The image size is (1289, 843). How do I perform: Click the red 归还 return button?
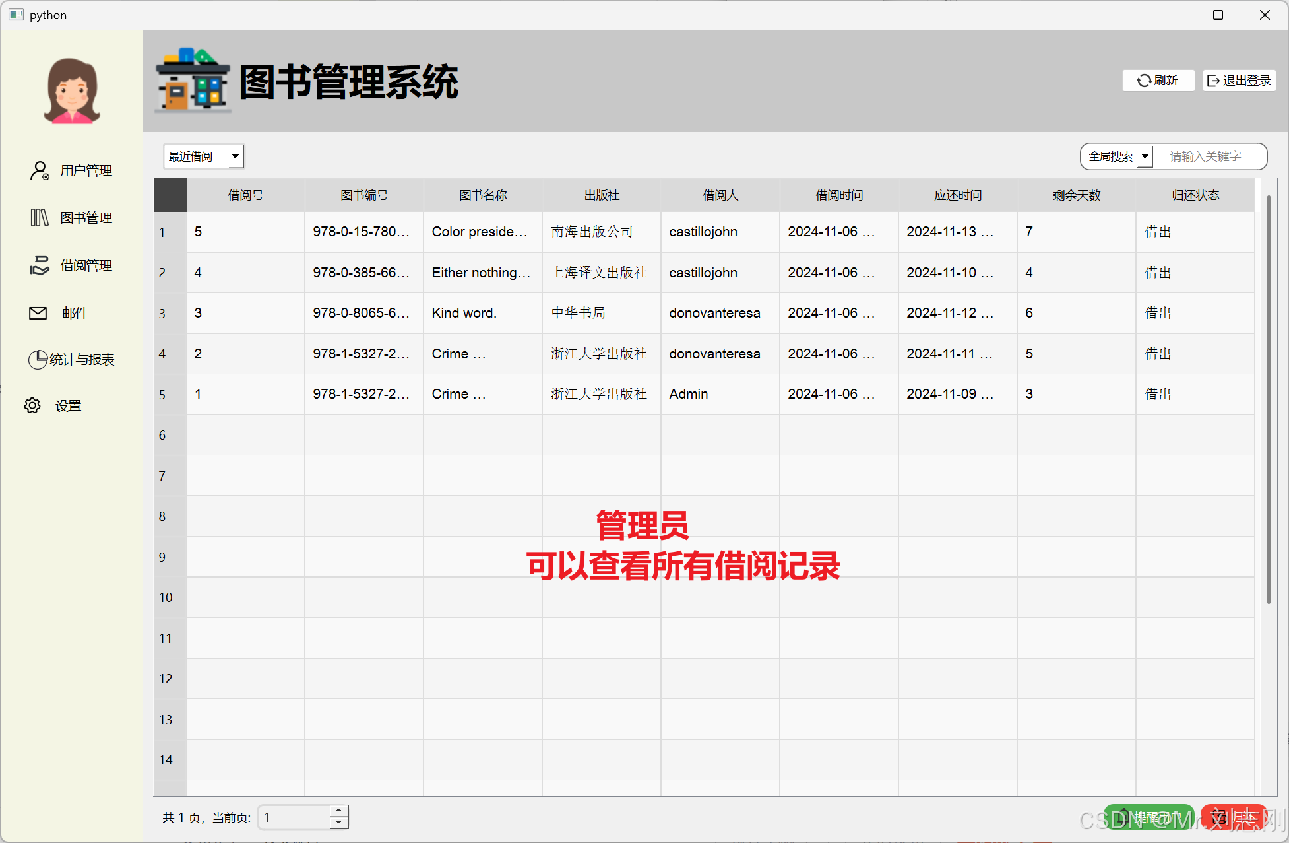pos(1233,817)
